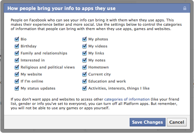
Task: Toggle the My website checkbox
Action: [17, 75]
